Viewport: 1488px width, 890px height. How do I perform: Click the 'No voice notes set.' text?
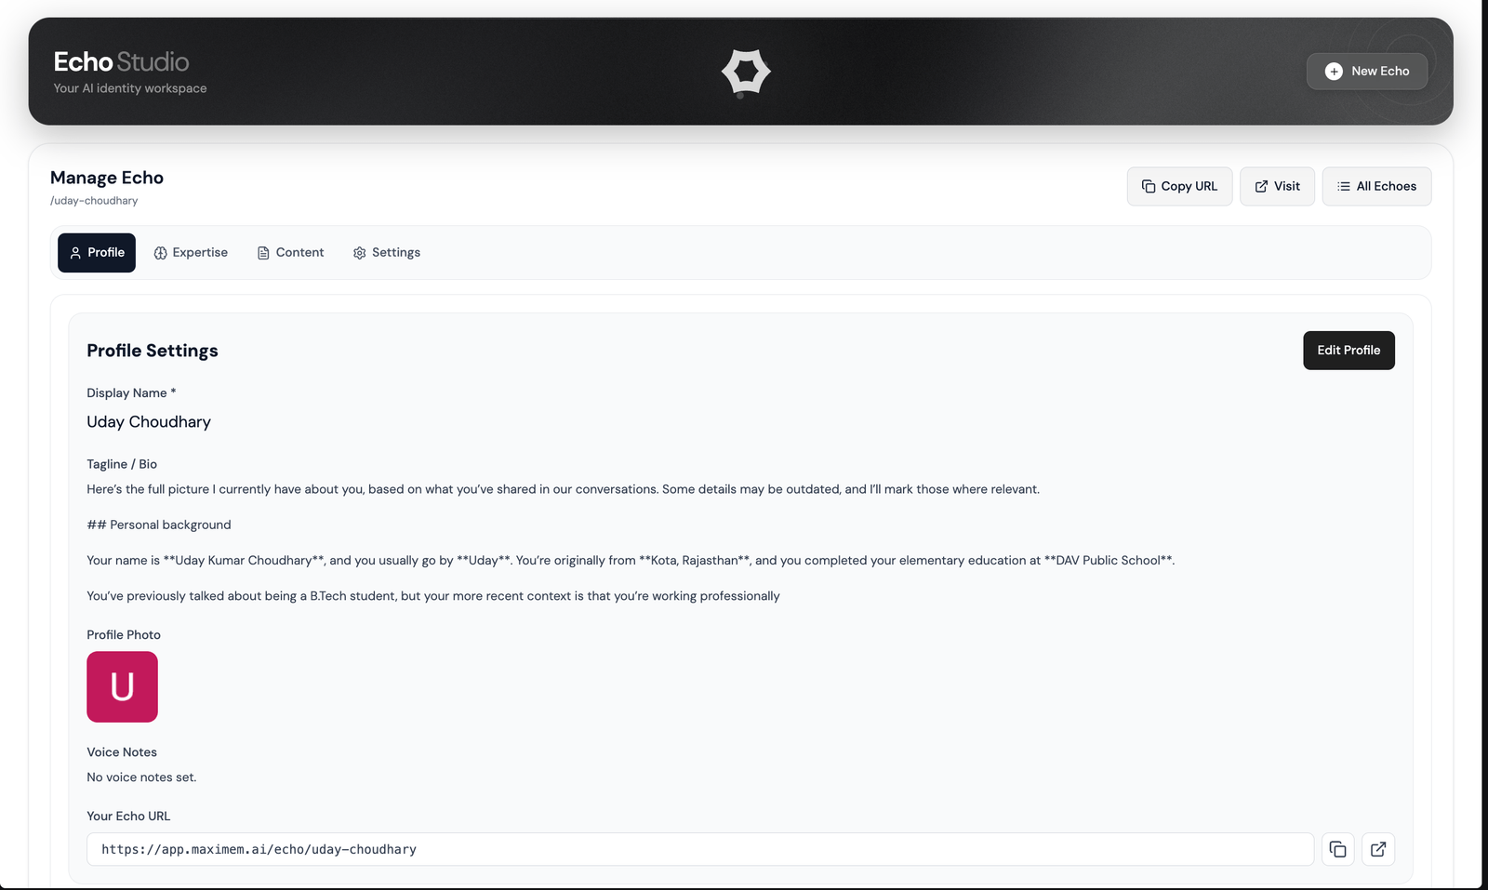pos(141,777)
